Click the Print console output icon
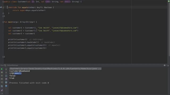This screenshot has width=170, height=95. (x=6, y=83)
